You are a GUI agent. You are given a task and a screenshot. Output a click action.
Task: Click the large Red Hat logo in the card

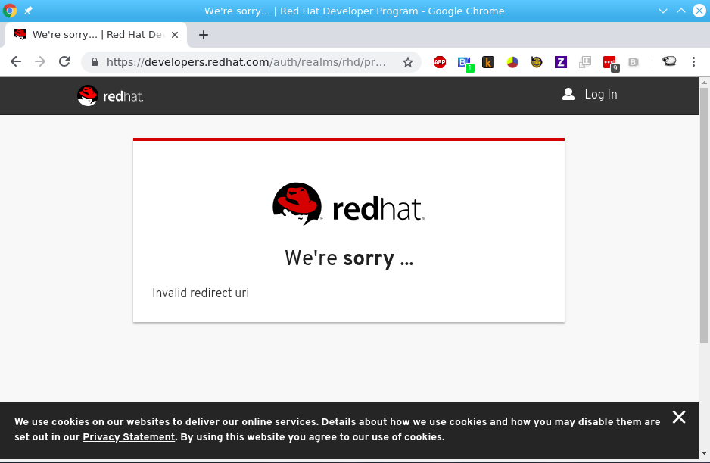349,204
